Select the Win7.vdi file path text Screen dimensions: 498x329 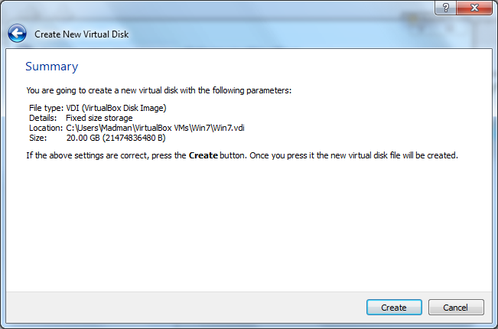click(155, 128)
